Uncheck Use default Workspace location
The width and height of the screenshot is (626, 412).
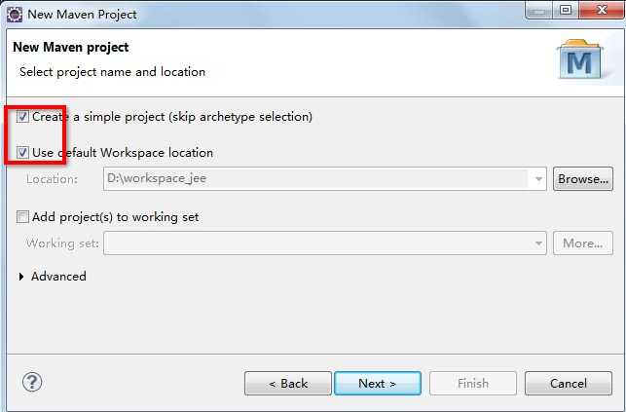(22, 153)
